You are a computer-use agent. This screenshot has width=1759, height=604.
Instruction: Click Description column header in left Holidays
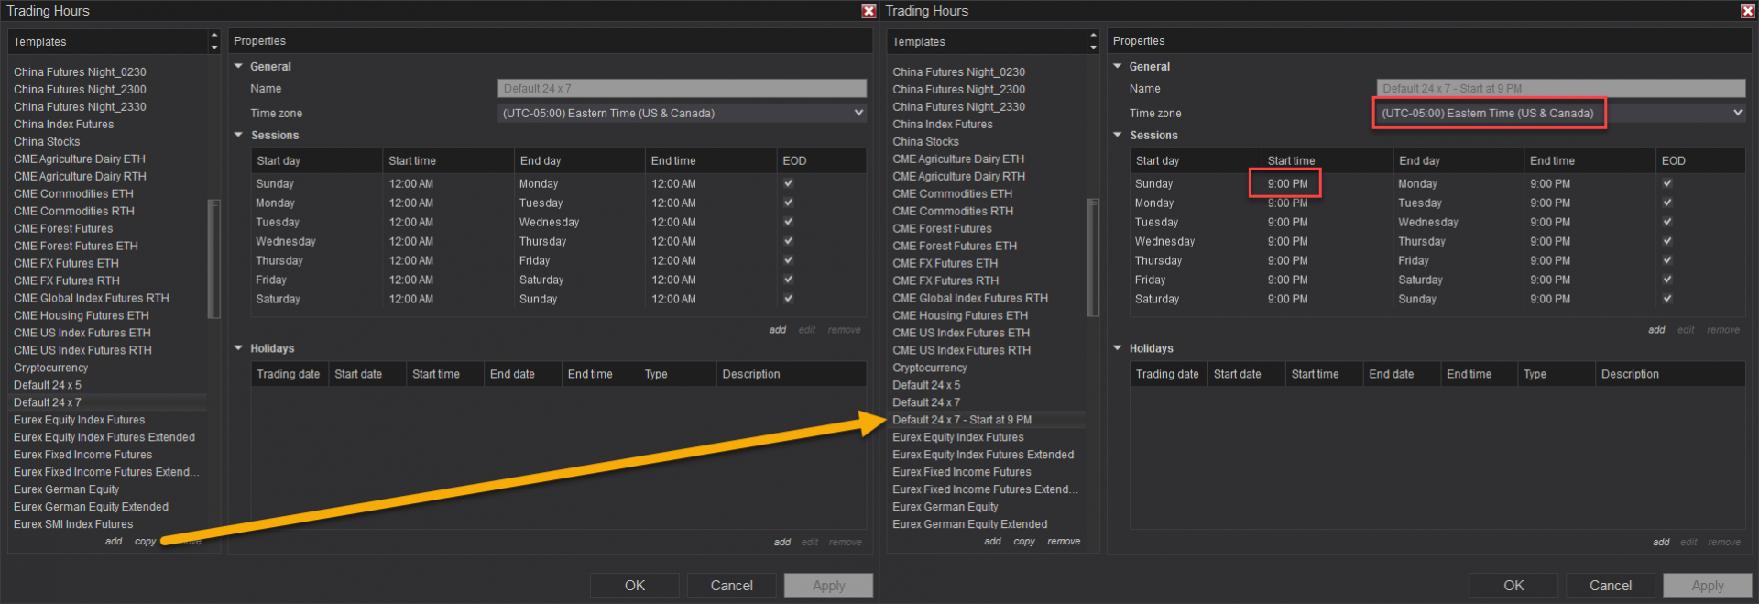[792, 374]
